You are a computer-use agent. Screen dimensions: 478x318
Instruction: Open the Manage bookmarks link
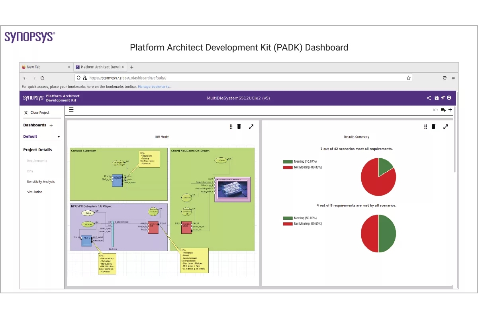coord(155,86)
